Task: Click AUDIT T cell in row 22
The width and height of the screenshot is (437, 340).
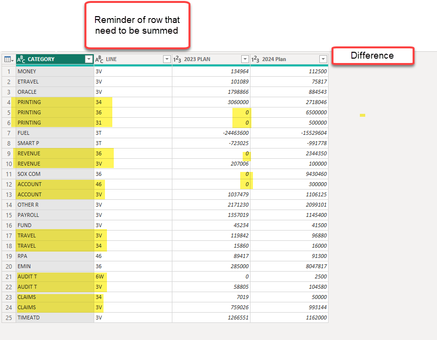Action: (x=55, y=287)
